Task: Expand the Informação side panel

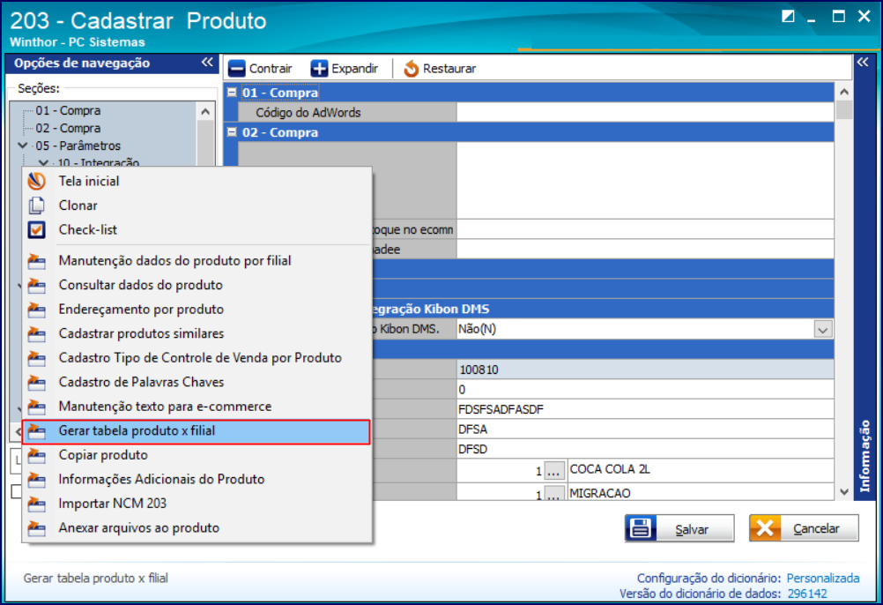Action: point(863,63)
